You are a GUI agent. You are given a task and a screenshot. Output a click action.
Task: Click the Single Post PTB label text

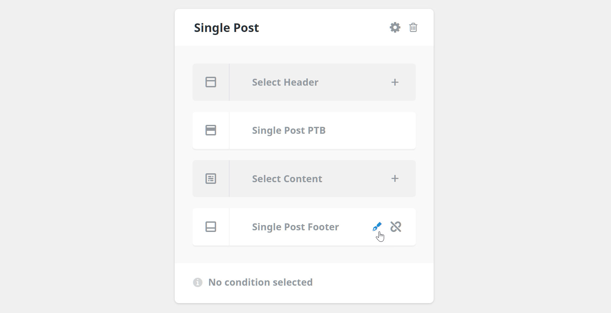pos(289,130)
